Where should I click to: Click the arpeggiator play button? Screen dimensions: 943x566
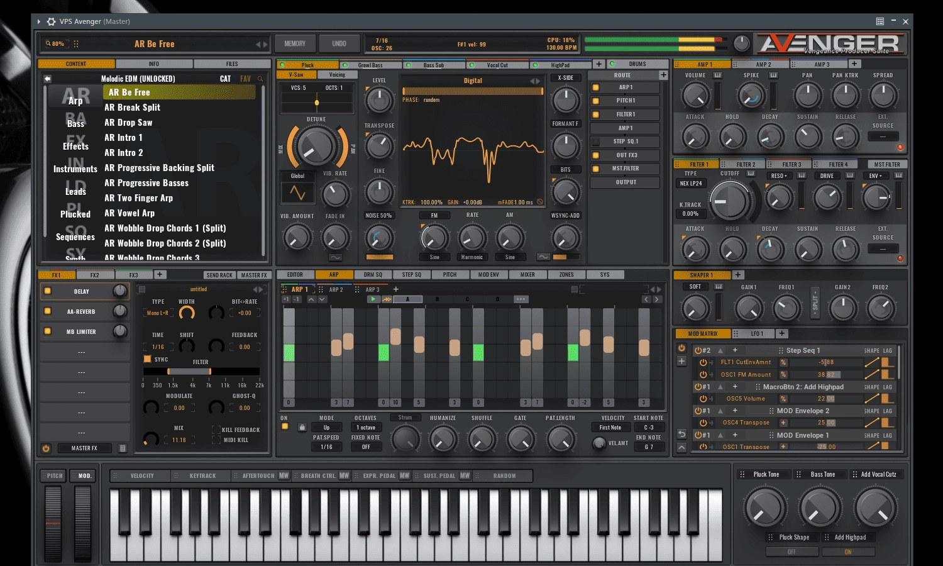pos(373,299)
